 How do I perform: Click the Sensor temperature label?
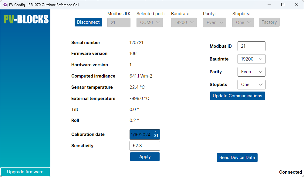click(92, 87)
